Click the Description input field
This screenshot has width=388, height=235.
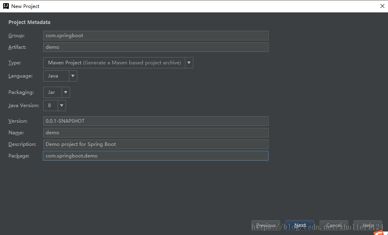[156, 144]
